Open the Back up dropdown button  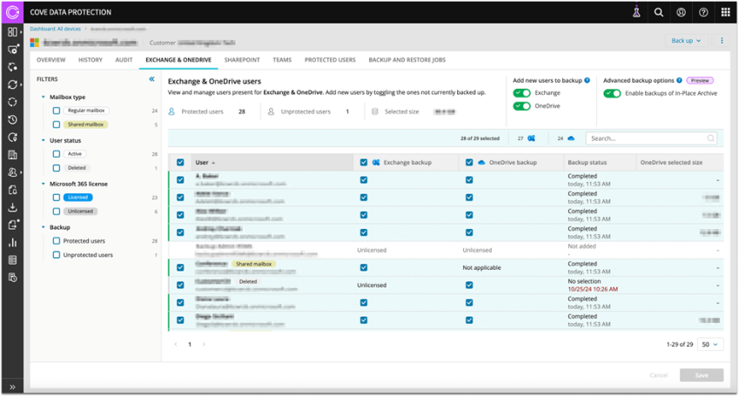pyautogui.click(x=686, y=41)
